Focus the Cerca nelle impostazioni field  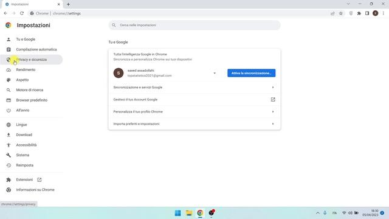click(x=194, y=25)
